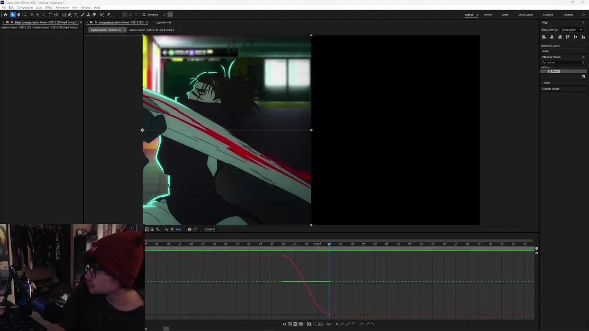Select the Type text tool

[75, 15]
